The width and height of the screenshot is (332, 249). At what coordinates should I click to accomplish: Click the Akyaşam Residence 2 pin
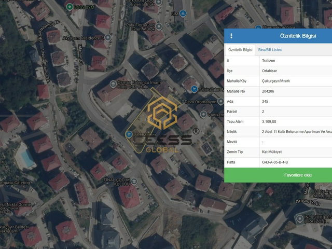pyautogui.click(x=108, y=38)
